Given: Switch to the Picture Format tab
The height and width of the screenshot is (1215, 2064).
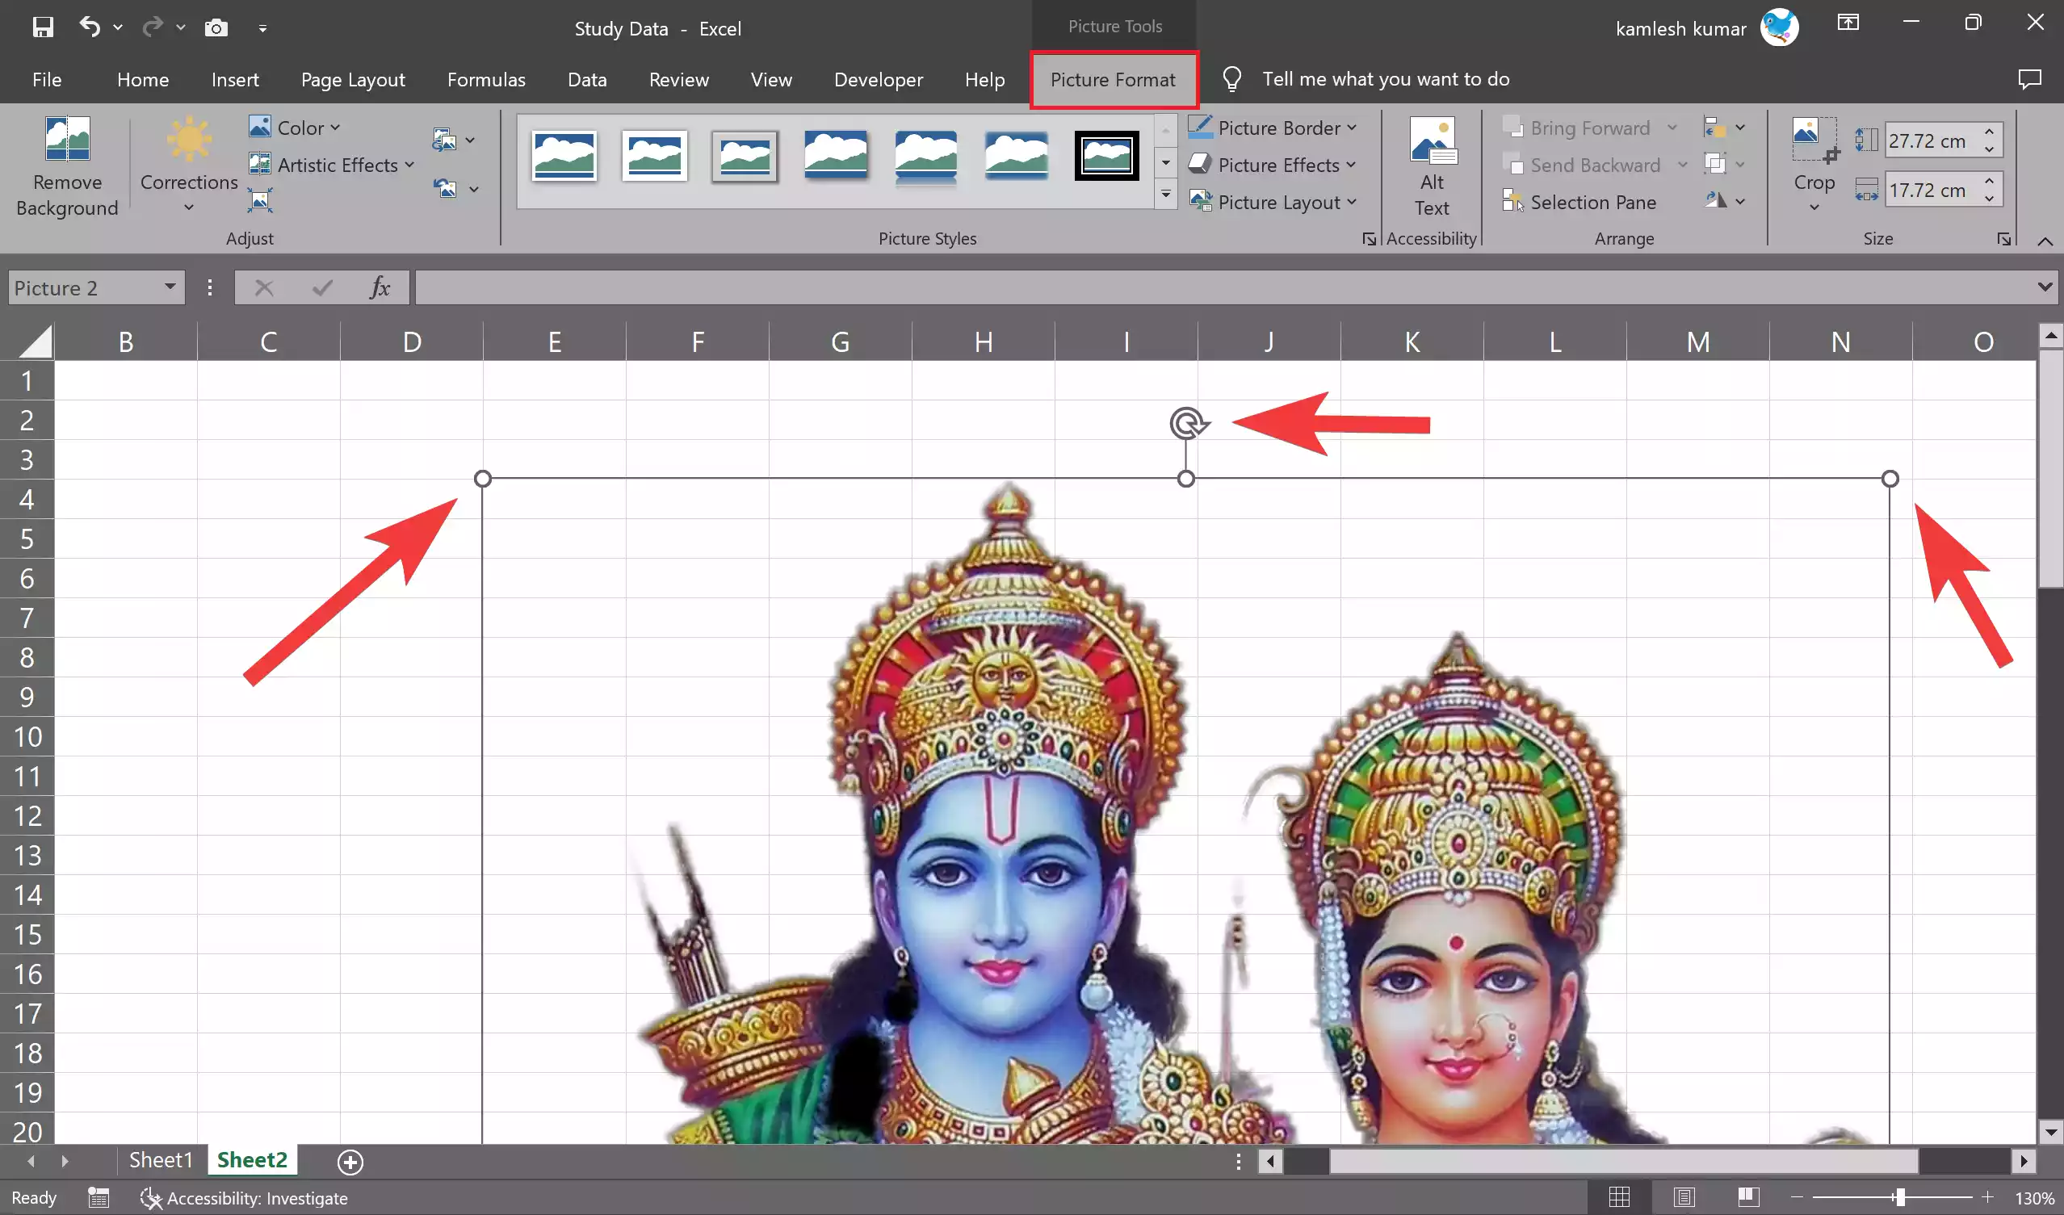Looking at the screenshot, I should (x=1113, y=79).
